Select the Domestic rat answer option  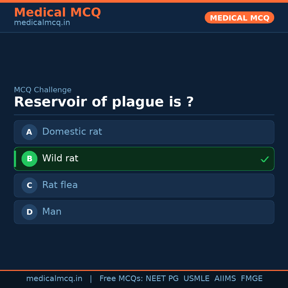point(144,132)
